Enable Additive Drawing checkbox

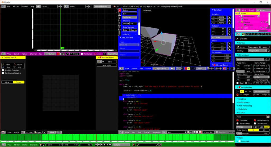(x=3, y=70)
